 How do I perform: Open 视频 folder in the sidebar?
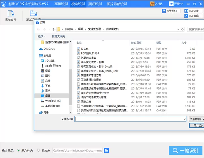pyautogui.click(x=46, y=71)
